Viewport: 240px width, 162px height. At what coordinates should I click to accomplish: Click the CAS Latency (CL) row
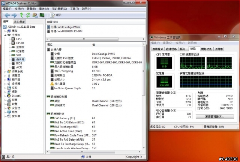click(x=94, y=118)
